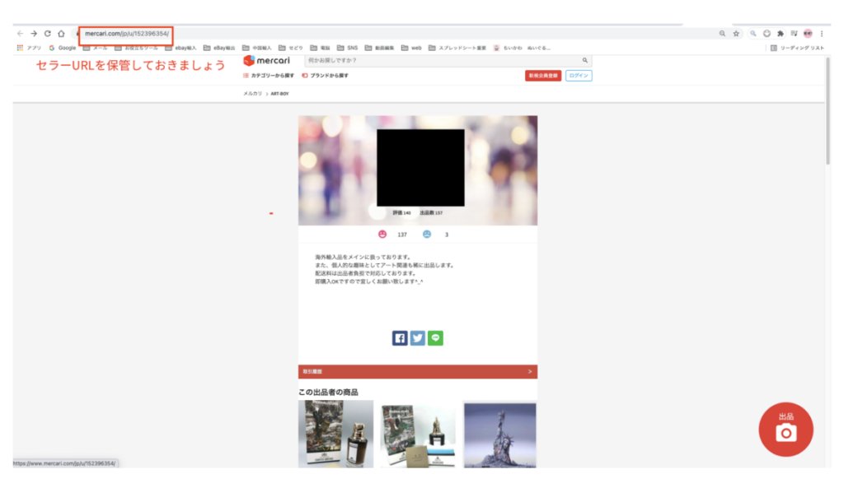Screen dimensions: 844x488
Task: Click the red 出品 camera button
Action: pos(785,429)
